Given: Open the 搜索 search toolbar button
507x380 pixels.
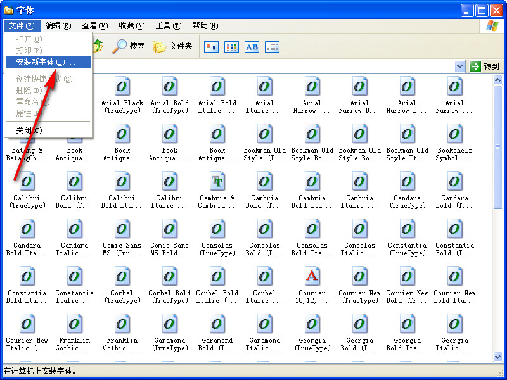Looking at the screenshot, I should click(129, 46).
